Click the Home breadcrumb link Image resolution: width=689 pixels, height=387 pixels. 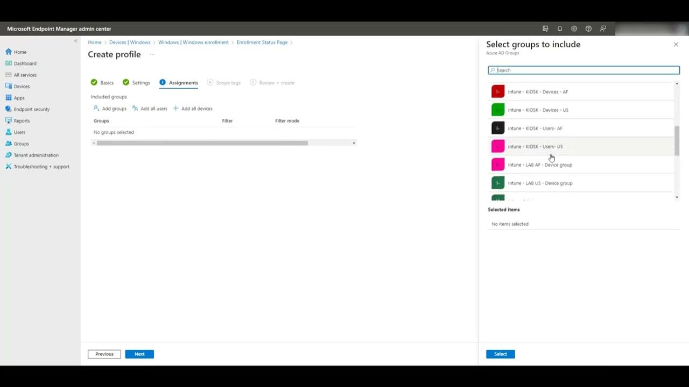tap(95, 42)
